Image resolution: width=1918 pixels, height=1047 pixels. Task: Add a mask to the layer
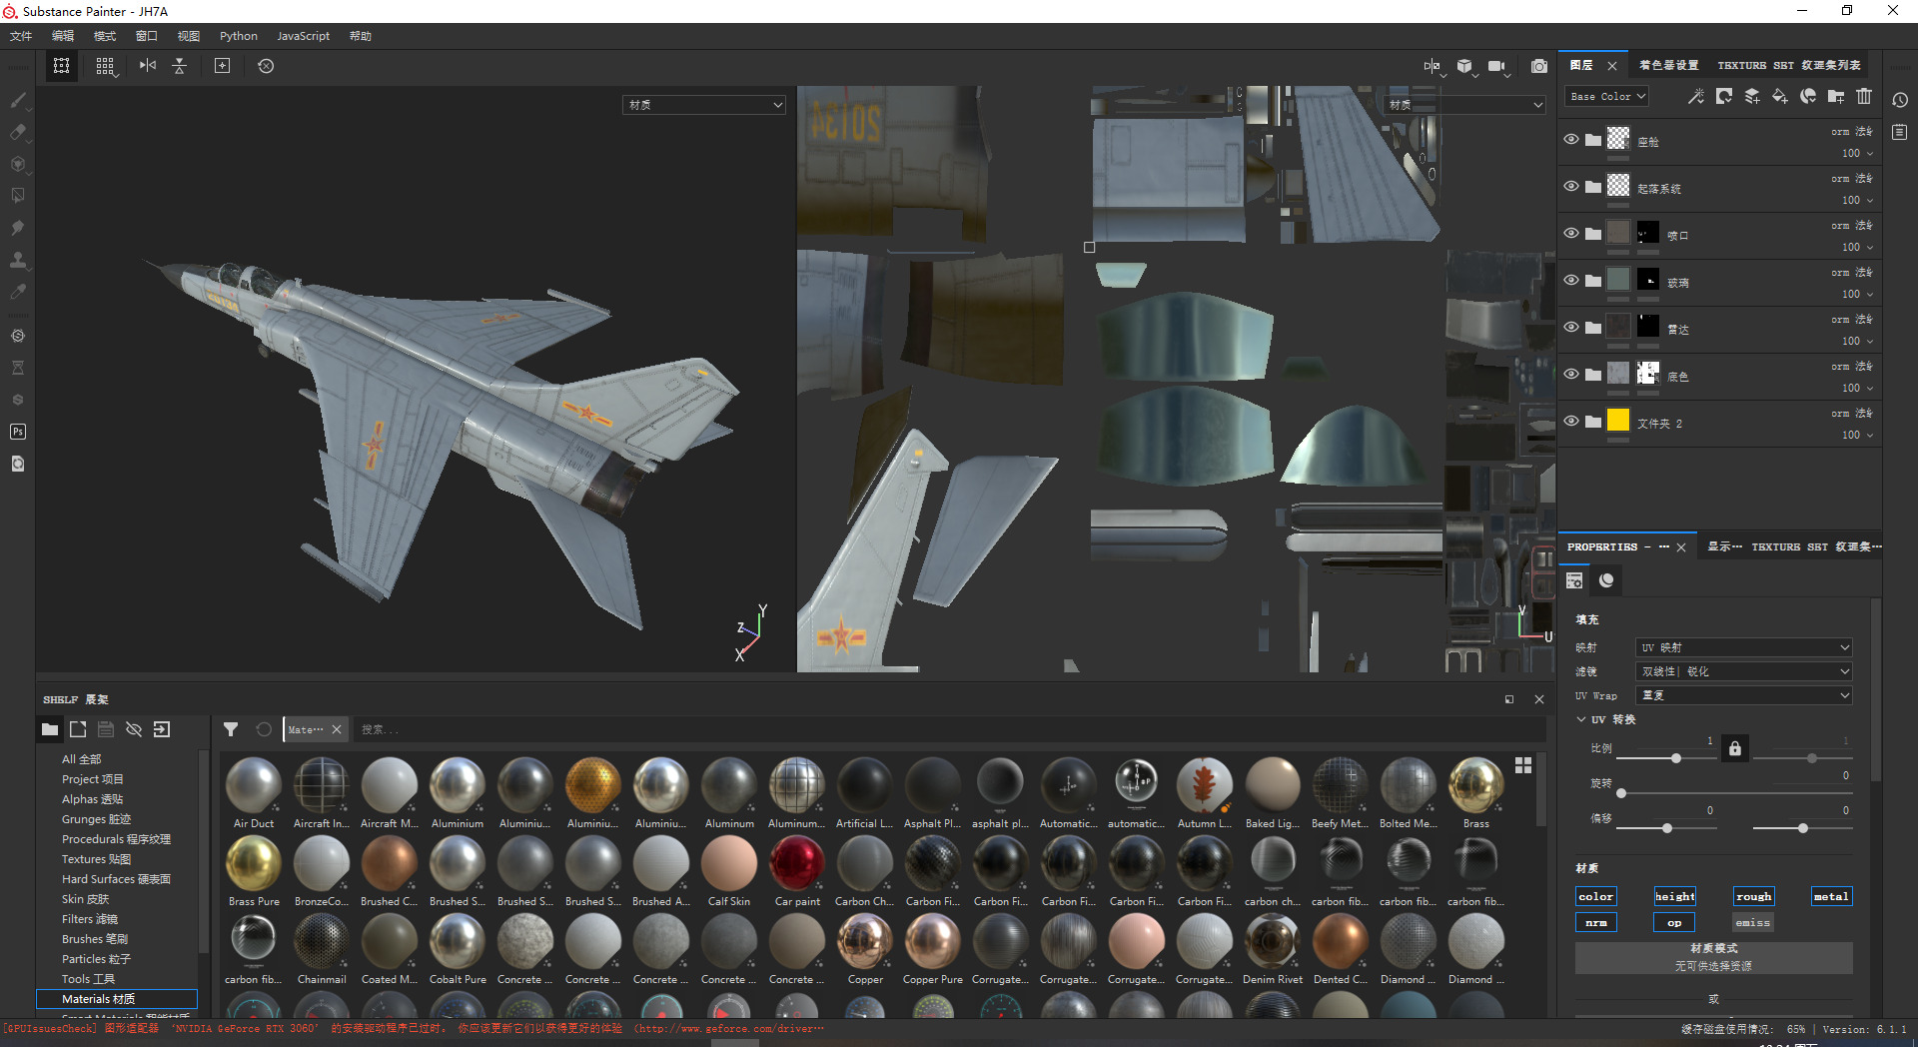1724,97
